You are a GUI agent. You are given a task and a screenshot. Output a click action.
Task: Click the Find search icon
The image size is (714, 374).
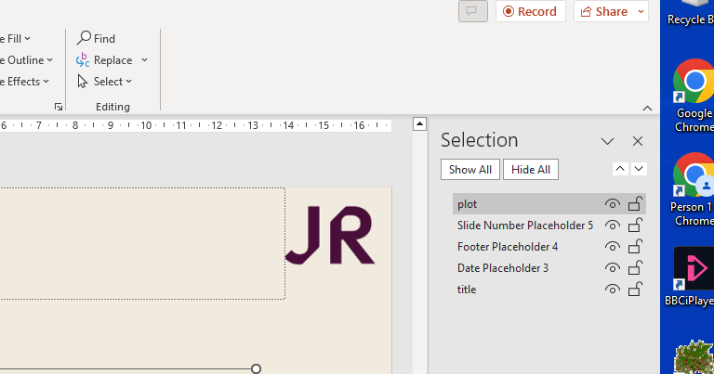coord(84,38)
